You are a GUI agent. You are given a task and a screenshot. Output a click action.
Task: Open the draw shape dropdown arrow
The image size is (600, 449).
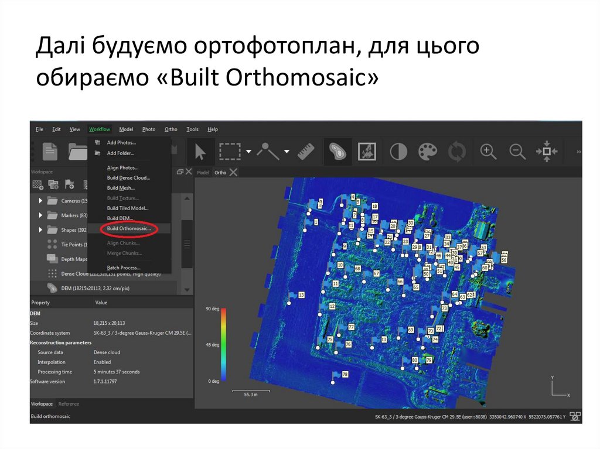(x=287, y=152)
